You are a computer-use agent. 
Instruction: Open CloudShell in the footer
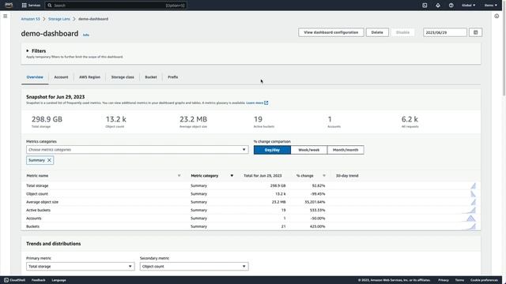click(x=14, y=280)
